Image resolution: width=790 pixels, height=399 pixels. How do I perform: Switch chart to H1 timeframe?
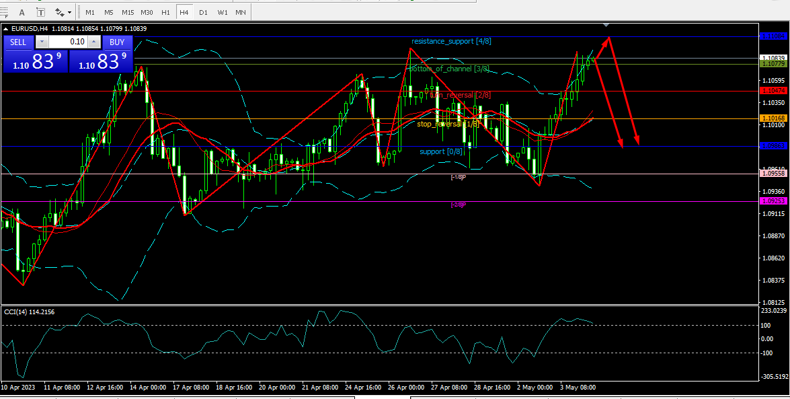point(165,12)
